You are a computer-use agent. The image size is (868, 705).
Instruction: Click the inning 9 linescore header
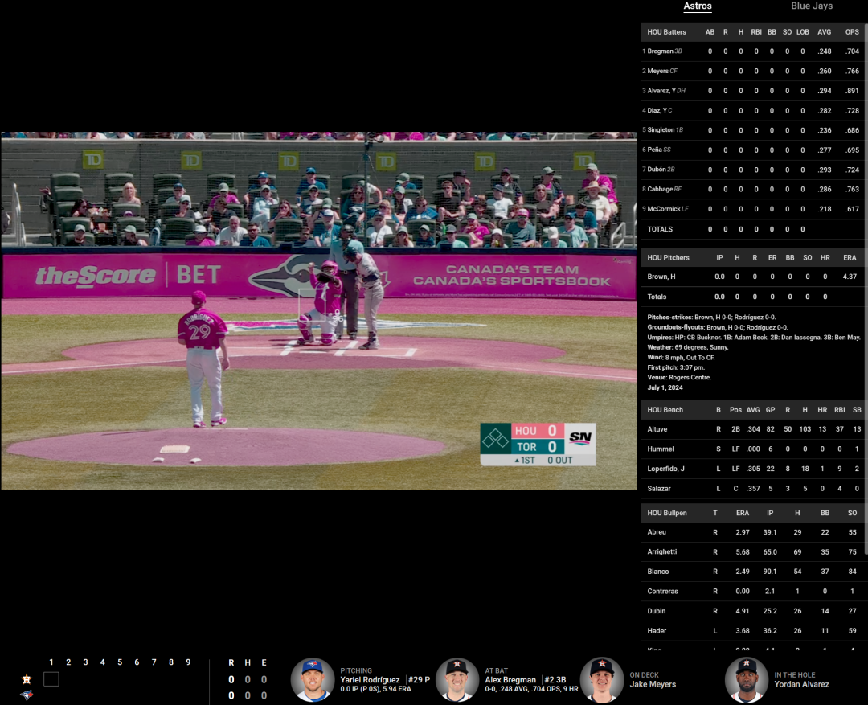[188, 662]
